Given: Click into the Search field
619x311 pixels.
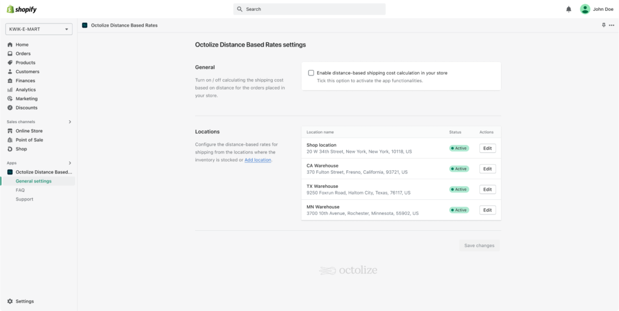Looking at the screenshot, I should (309, 9).
